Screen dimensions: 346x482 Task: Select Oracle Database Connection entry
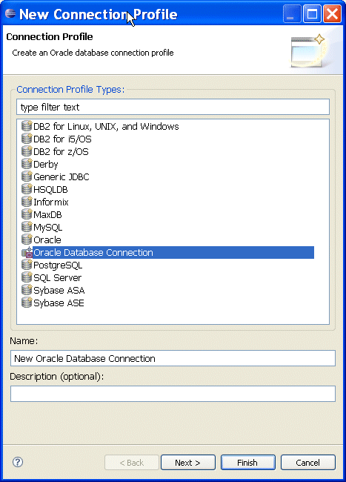pos(173,252)
